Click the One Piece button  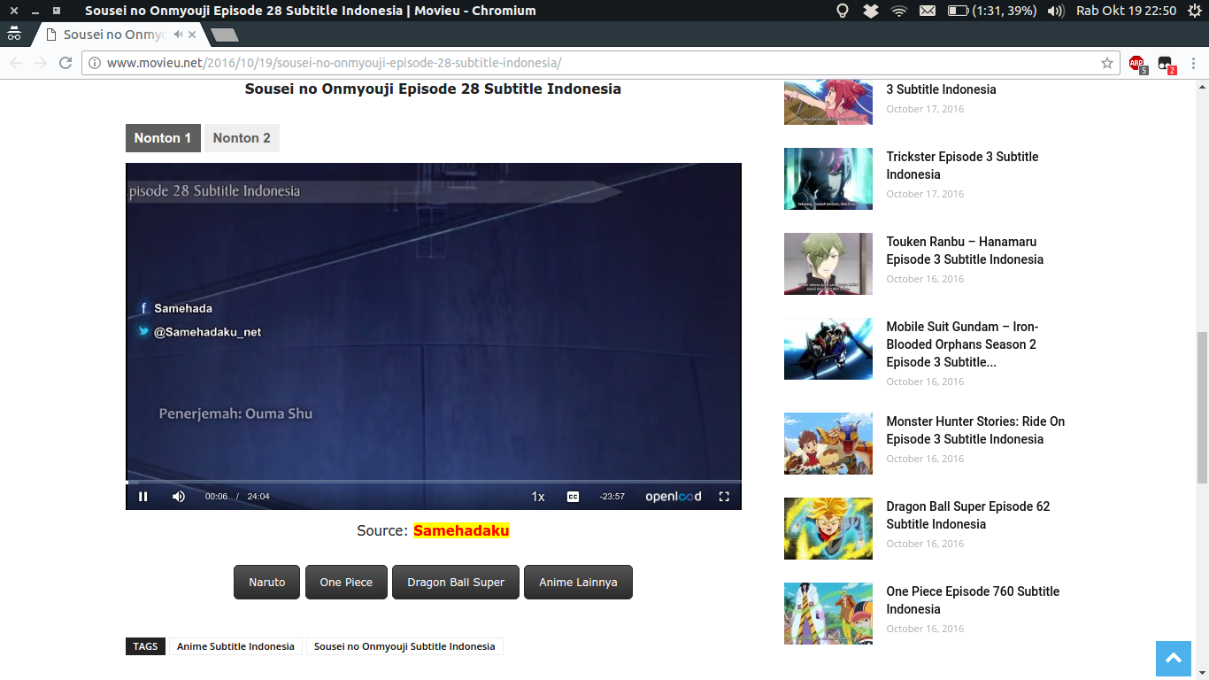(346, 583)
